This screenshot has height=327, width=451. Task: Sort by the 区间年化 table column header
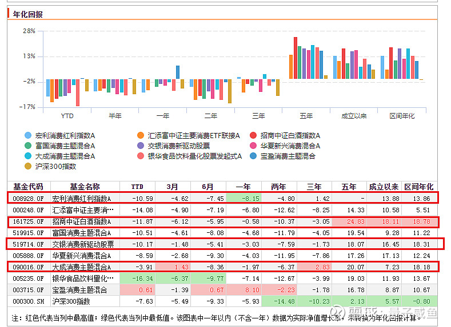(x=419, y=187)
